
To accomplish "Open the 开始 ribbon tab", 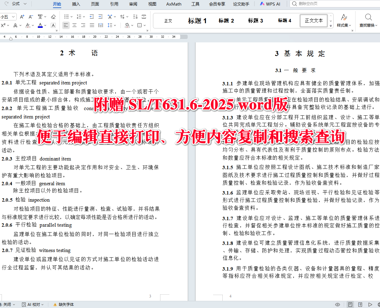I will point(57,4).
